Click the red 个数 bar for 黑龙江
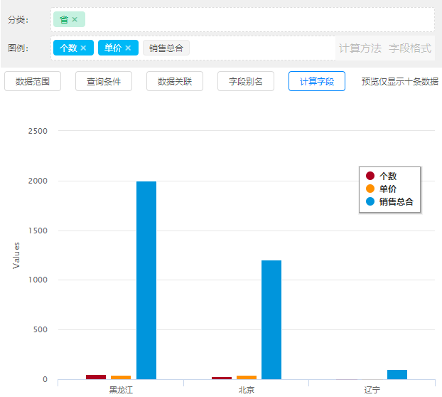This screenshot has width=442, height=397. click(x=96, y=377)
